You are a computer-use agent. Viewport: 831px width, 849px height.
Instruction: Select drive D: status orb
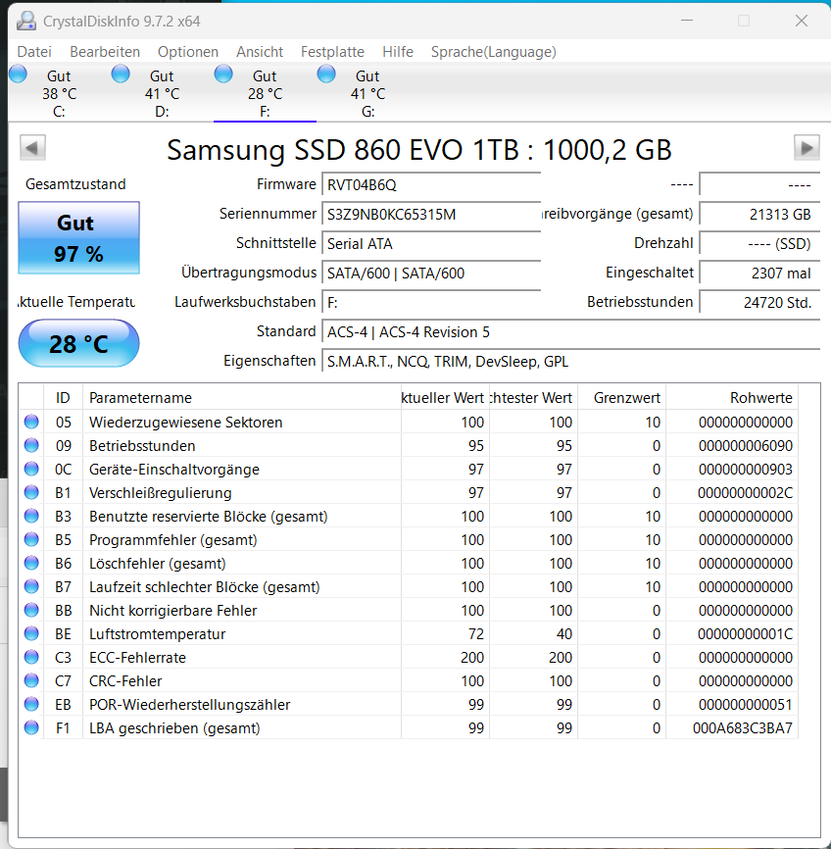pyautogui.click(x=121, y=74)
